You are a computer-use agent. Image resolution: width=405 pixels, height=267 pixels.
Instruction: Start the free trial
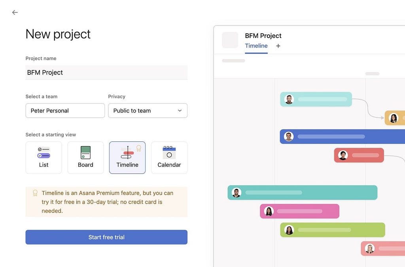click(x=106, y=237)
